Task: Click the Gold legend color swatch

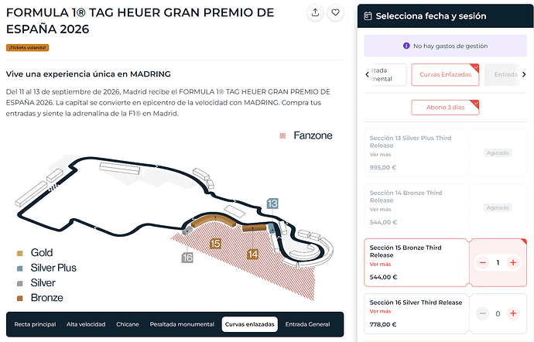Action: coord(20,253)
